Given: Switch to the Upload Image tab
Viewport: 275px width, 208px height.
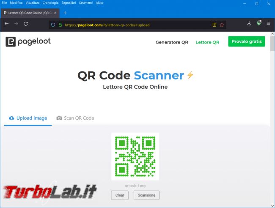Looking at the screenshot, I should click(x=28, y=118).
